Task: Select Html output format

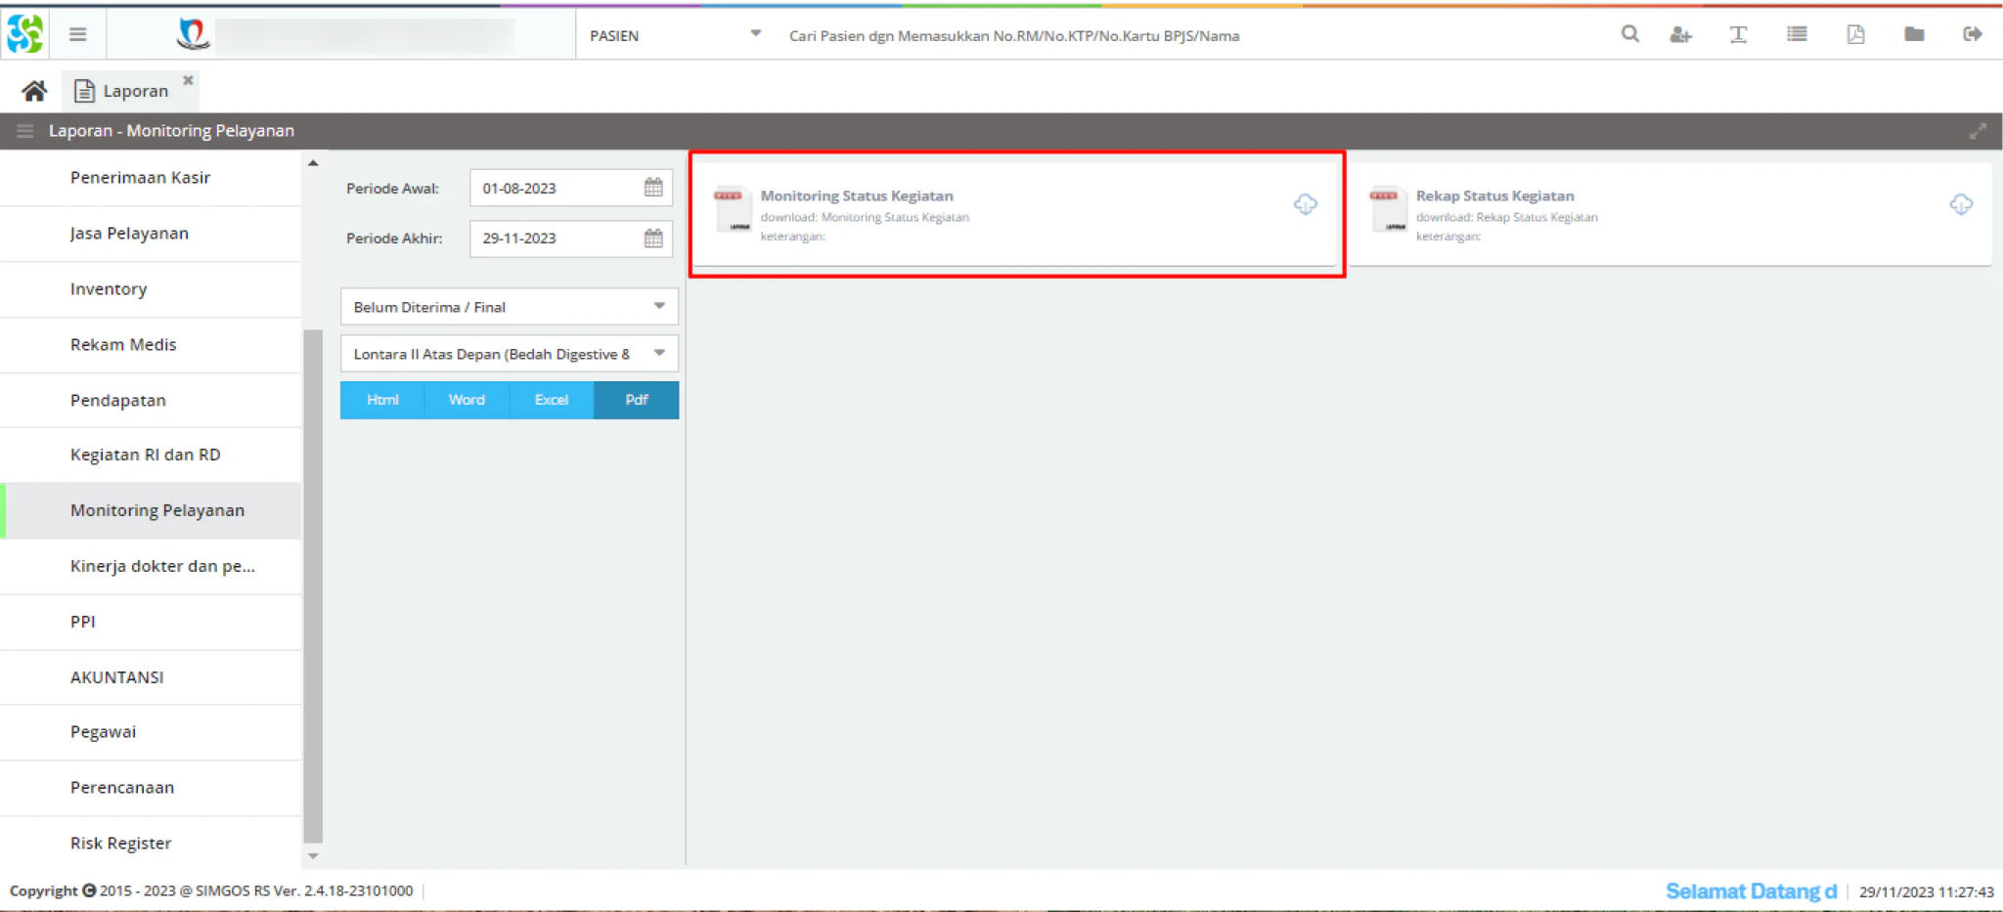Action: (382, 400)
